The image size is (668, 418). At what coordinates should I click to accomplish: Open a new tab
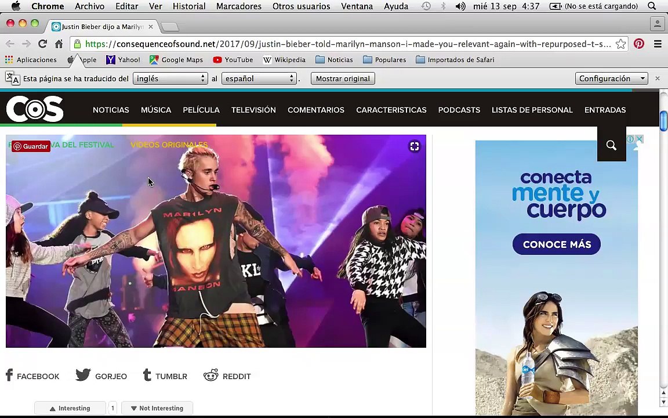[x=170, y=27]
